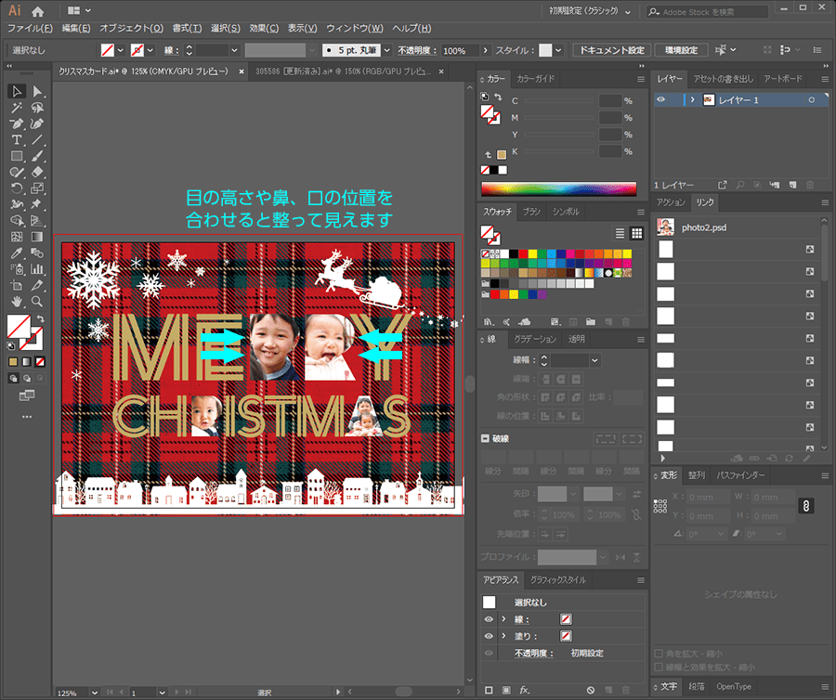Image resolution: width=836 pixels, height=700 pixels.
Task: Select the Eyedropper tool
Action: tap(17, 253)
